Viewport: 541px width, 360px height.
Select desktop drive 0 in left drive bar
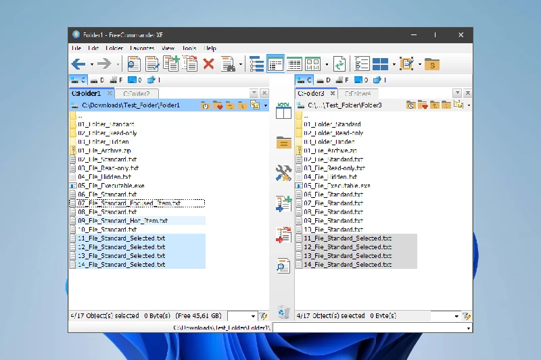(135, 80)
